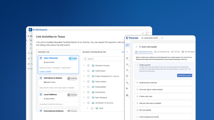Viewport: 214px width, 120px height.
Task: Click the Download Launcher button
Action: pyautogui.click(x=185, y=75)
